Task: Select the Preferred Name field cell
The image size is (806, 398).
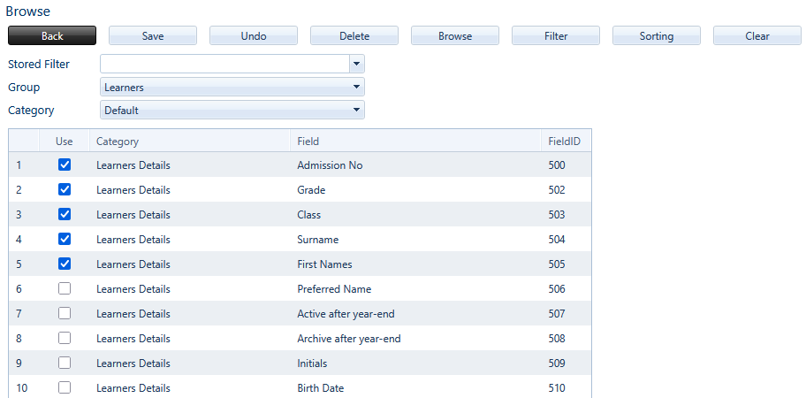Action: 415,288
